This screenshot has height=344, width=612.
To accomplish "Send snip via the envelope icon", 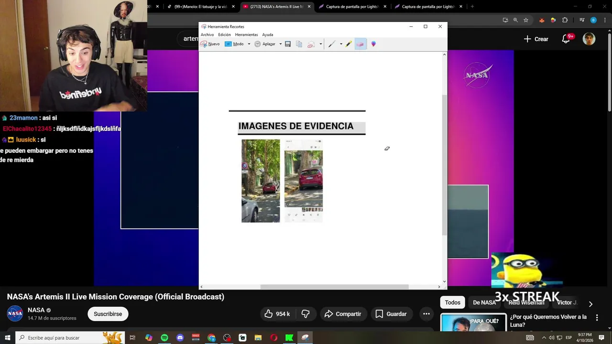I will click(311, 44).
